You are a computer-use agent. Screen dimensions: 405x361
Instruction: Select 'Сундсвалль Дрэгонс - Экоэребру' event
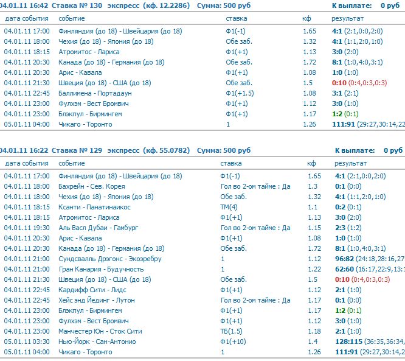[x=110, y=259]
